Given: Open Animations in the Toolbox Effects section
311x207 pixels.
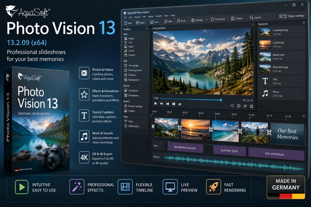Looking at the screenshot, I should pyautogui.click(x=132, y=95).
